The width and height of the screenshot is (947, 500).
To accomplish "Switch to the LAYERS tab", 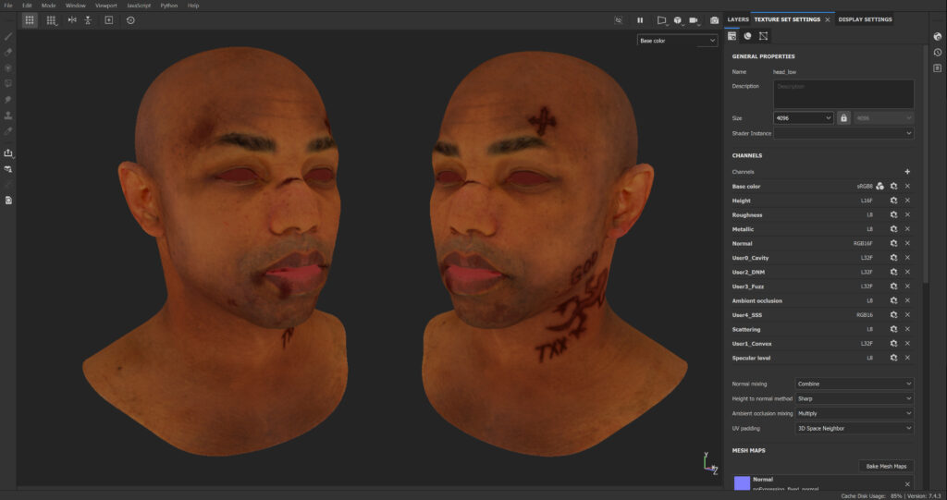I will click(737, 19).
